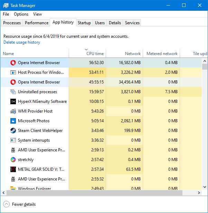
Task: Click the 7.5 MB metered network cell
Action: pos(161,92)
